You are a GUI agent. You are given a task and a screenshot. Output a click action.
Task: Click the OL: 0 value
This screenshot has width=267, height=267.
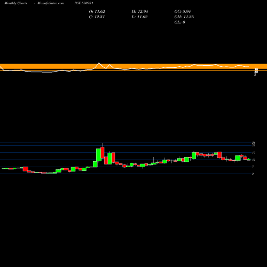click(x=179, y=22)
